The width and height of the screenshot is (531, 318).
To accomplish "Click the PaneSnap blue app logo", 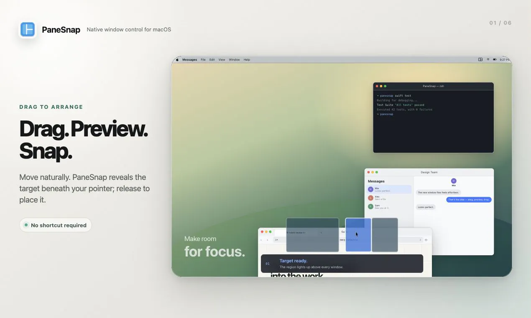I will (28, 30).
